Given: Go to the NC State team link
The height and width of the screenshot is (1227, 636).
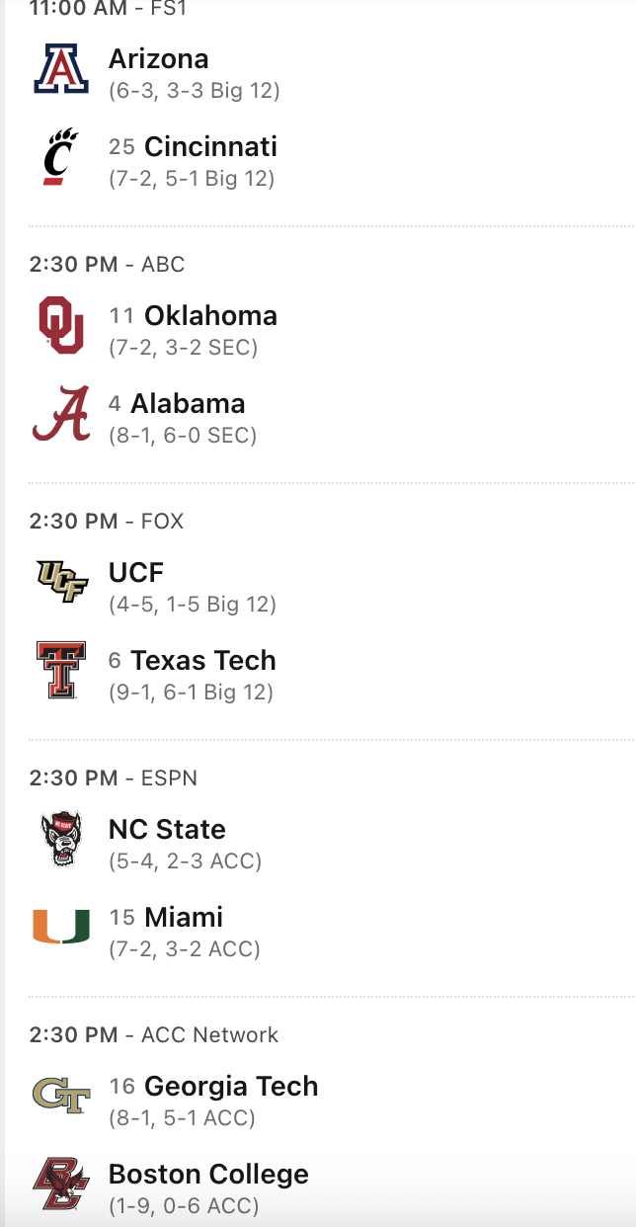Looking at the screenshot, I should coord(167,830).
